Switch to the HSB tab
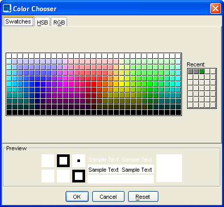The image size is (224, 207). point(43,22)
